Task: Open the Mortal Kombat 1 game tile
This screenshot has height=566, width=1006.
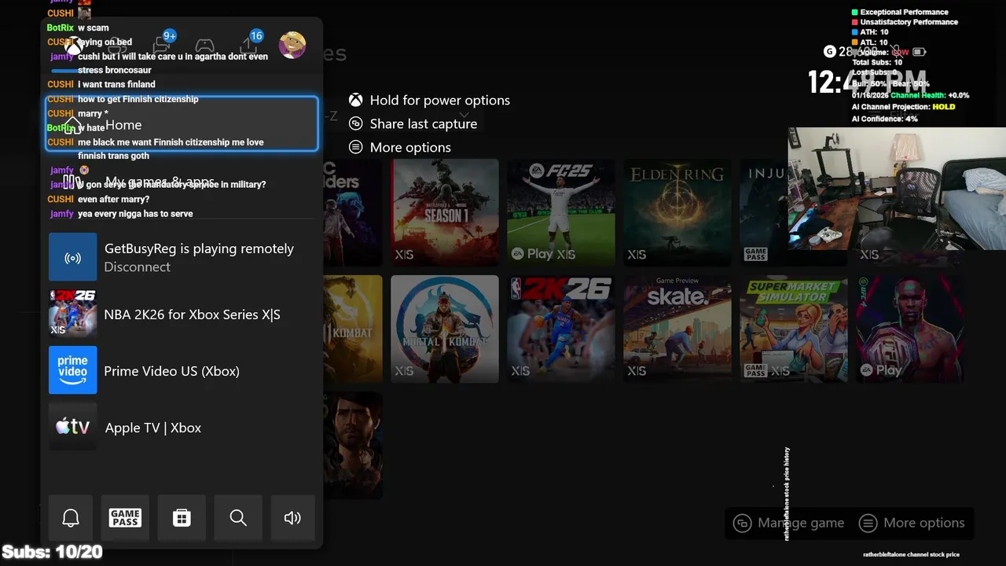Action: 445,329
